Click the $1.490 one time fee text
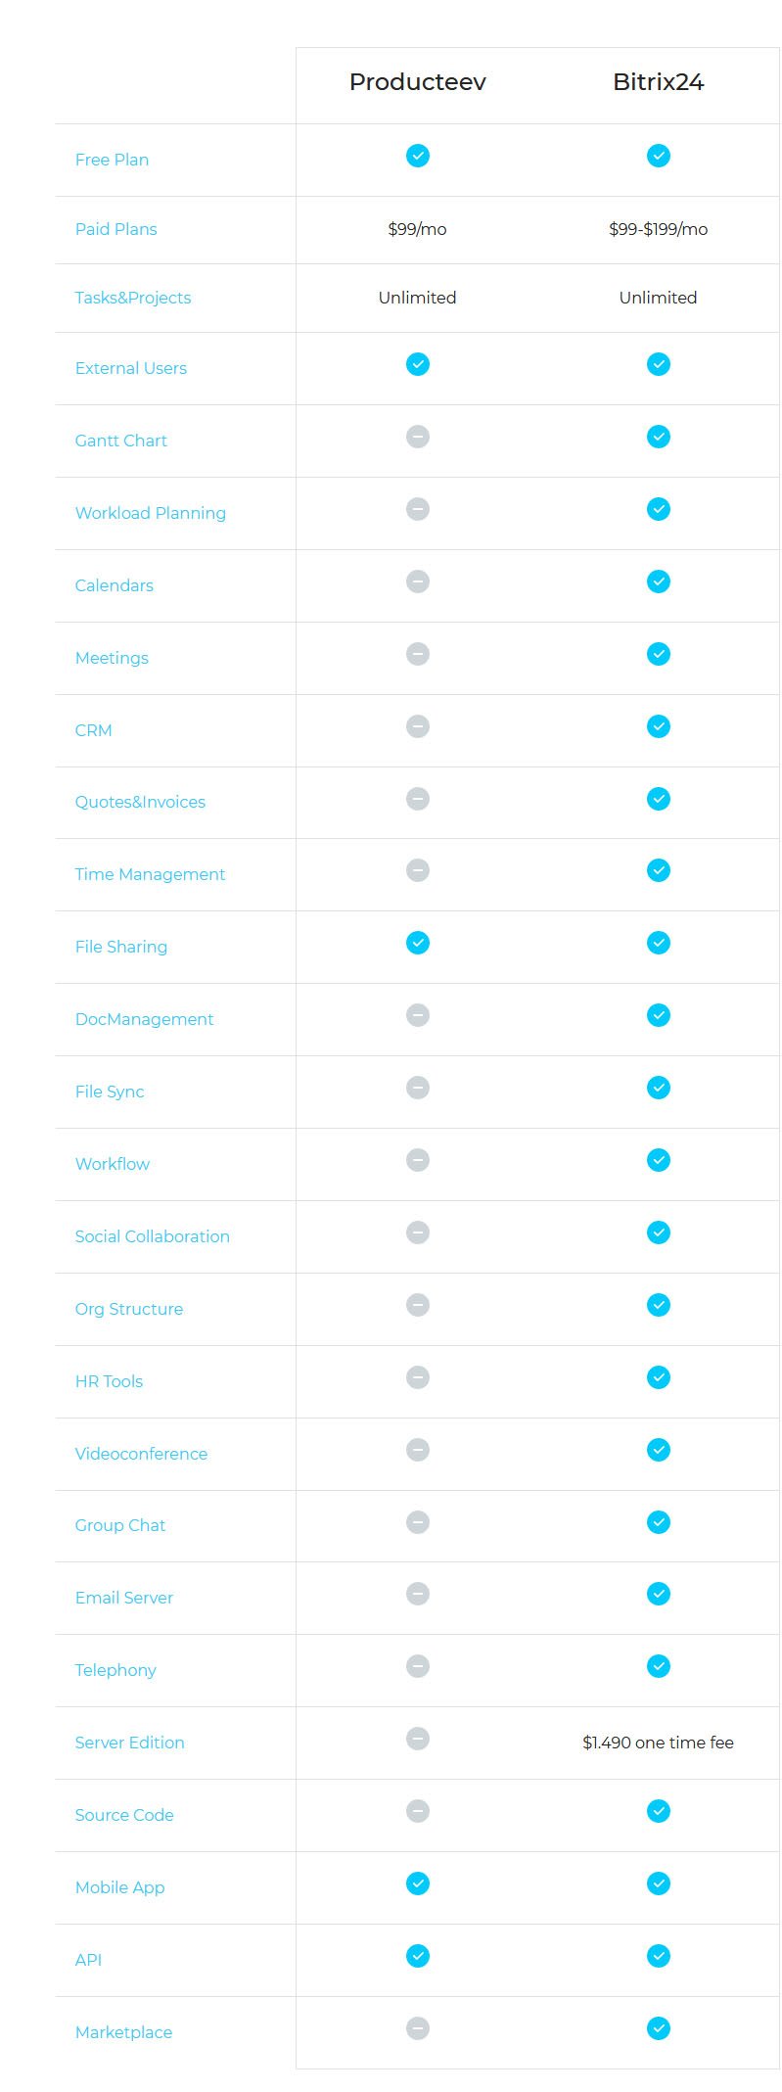The height and width of the screenshot is (2092, 782). (x=659, y=1743)
